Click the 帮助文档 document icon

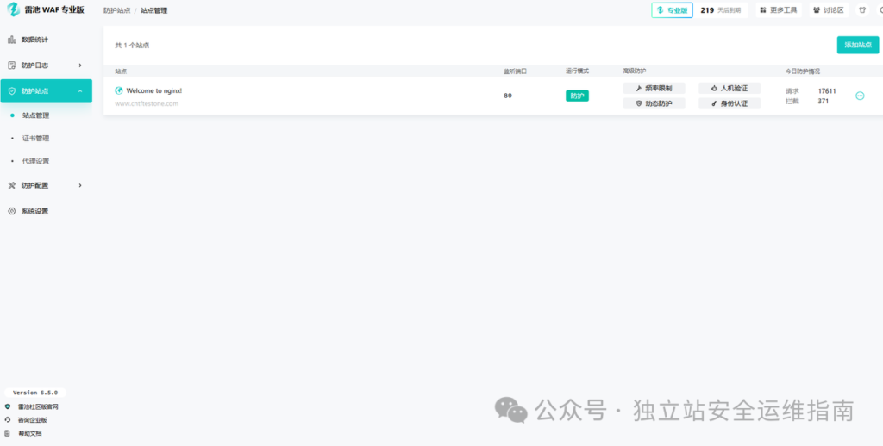[7, 434]
